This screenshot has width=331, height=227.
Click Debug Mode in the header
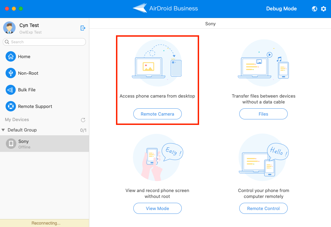point(281,9)
